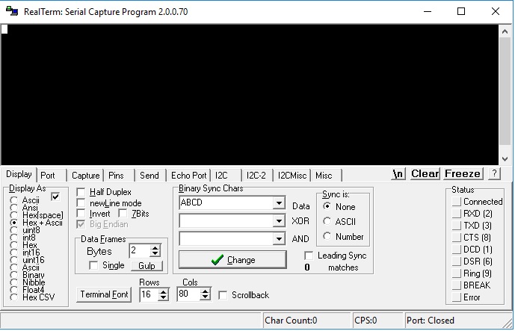Screen dimensions: 515x331
Task: Enable the 7Bits checkbox
Action: (x=123, y=214)
